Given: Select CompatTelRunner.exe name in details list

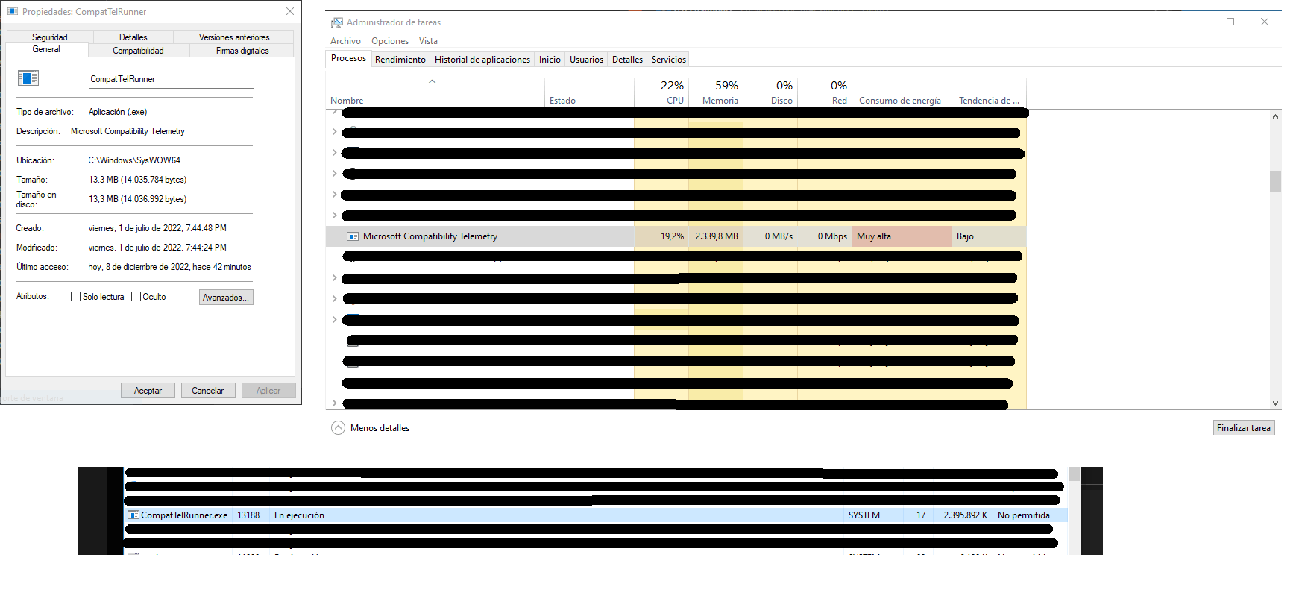Looking at the screenshot, I should pyautogui.click(x=184, y=515).
